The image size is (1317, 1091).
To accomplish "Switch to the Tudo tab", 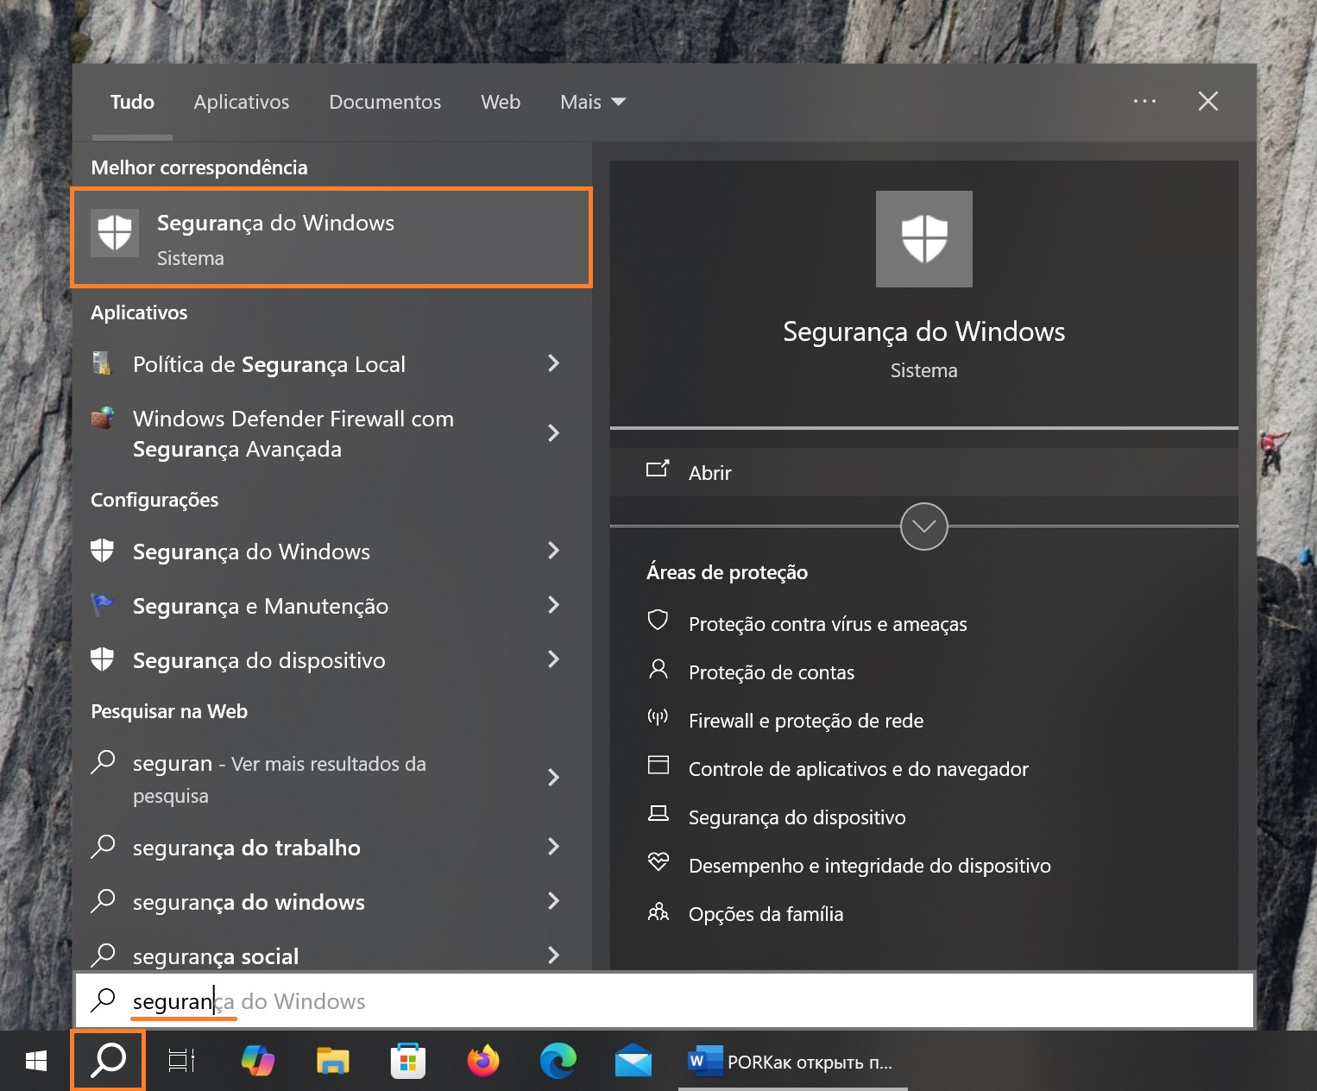I will click(x=132, y=102).
